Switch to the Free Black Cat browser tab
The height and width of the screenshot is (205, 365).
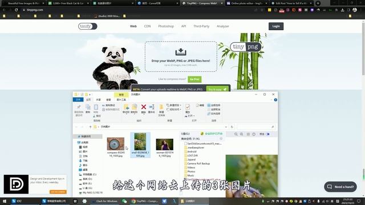coord(68,3)
